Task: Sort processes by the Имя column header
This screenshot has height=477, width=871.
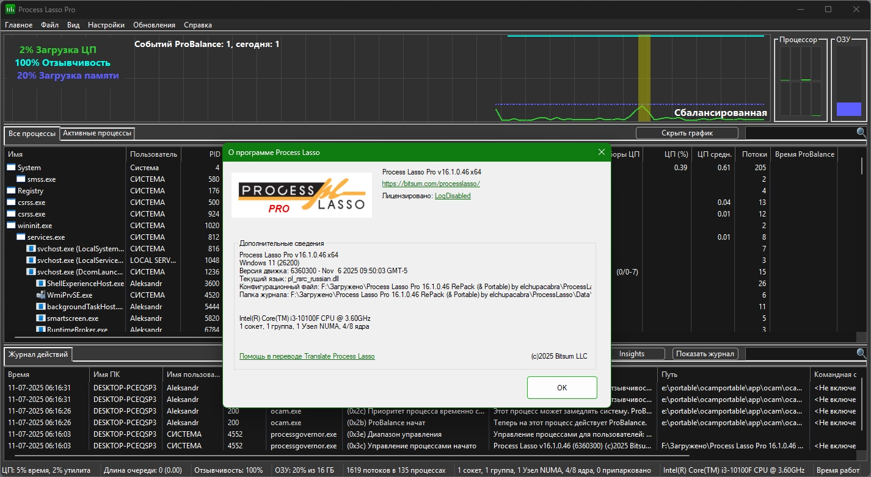Action: coord(65,154)
